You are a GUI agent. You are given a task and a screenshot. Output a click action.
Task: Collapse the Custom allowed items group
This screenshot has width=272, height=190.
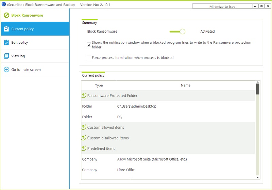(83, 127)
